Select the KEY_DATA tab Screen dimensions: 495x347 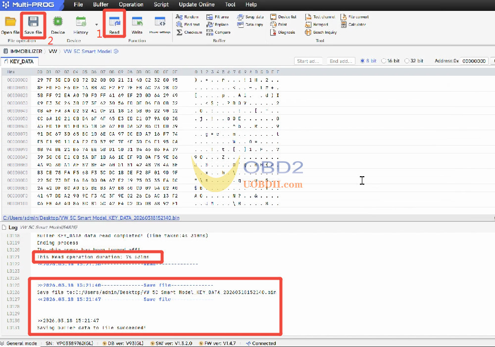point(20,61)
